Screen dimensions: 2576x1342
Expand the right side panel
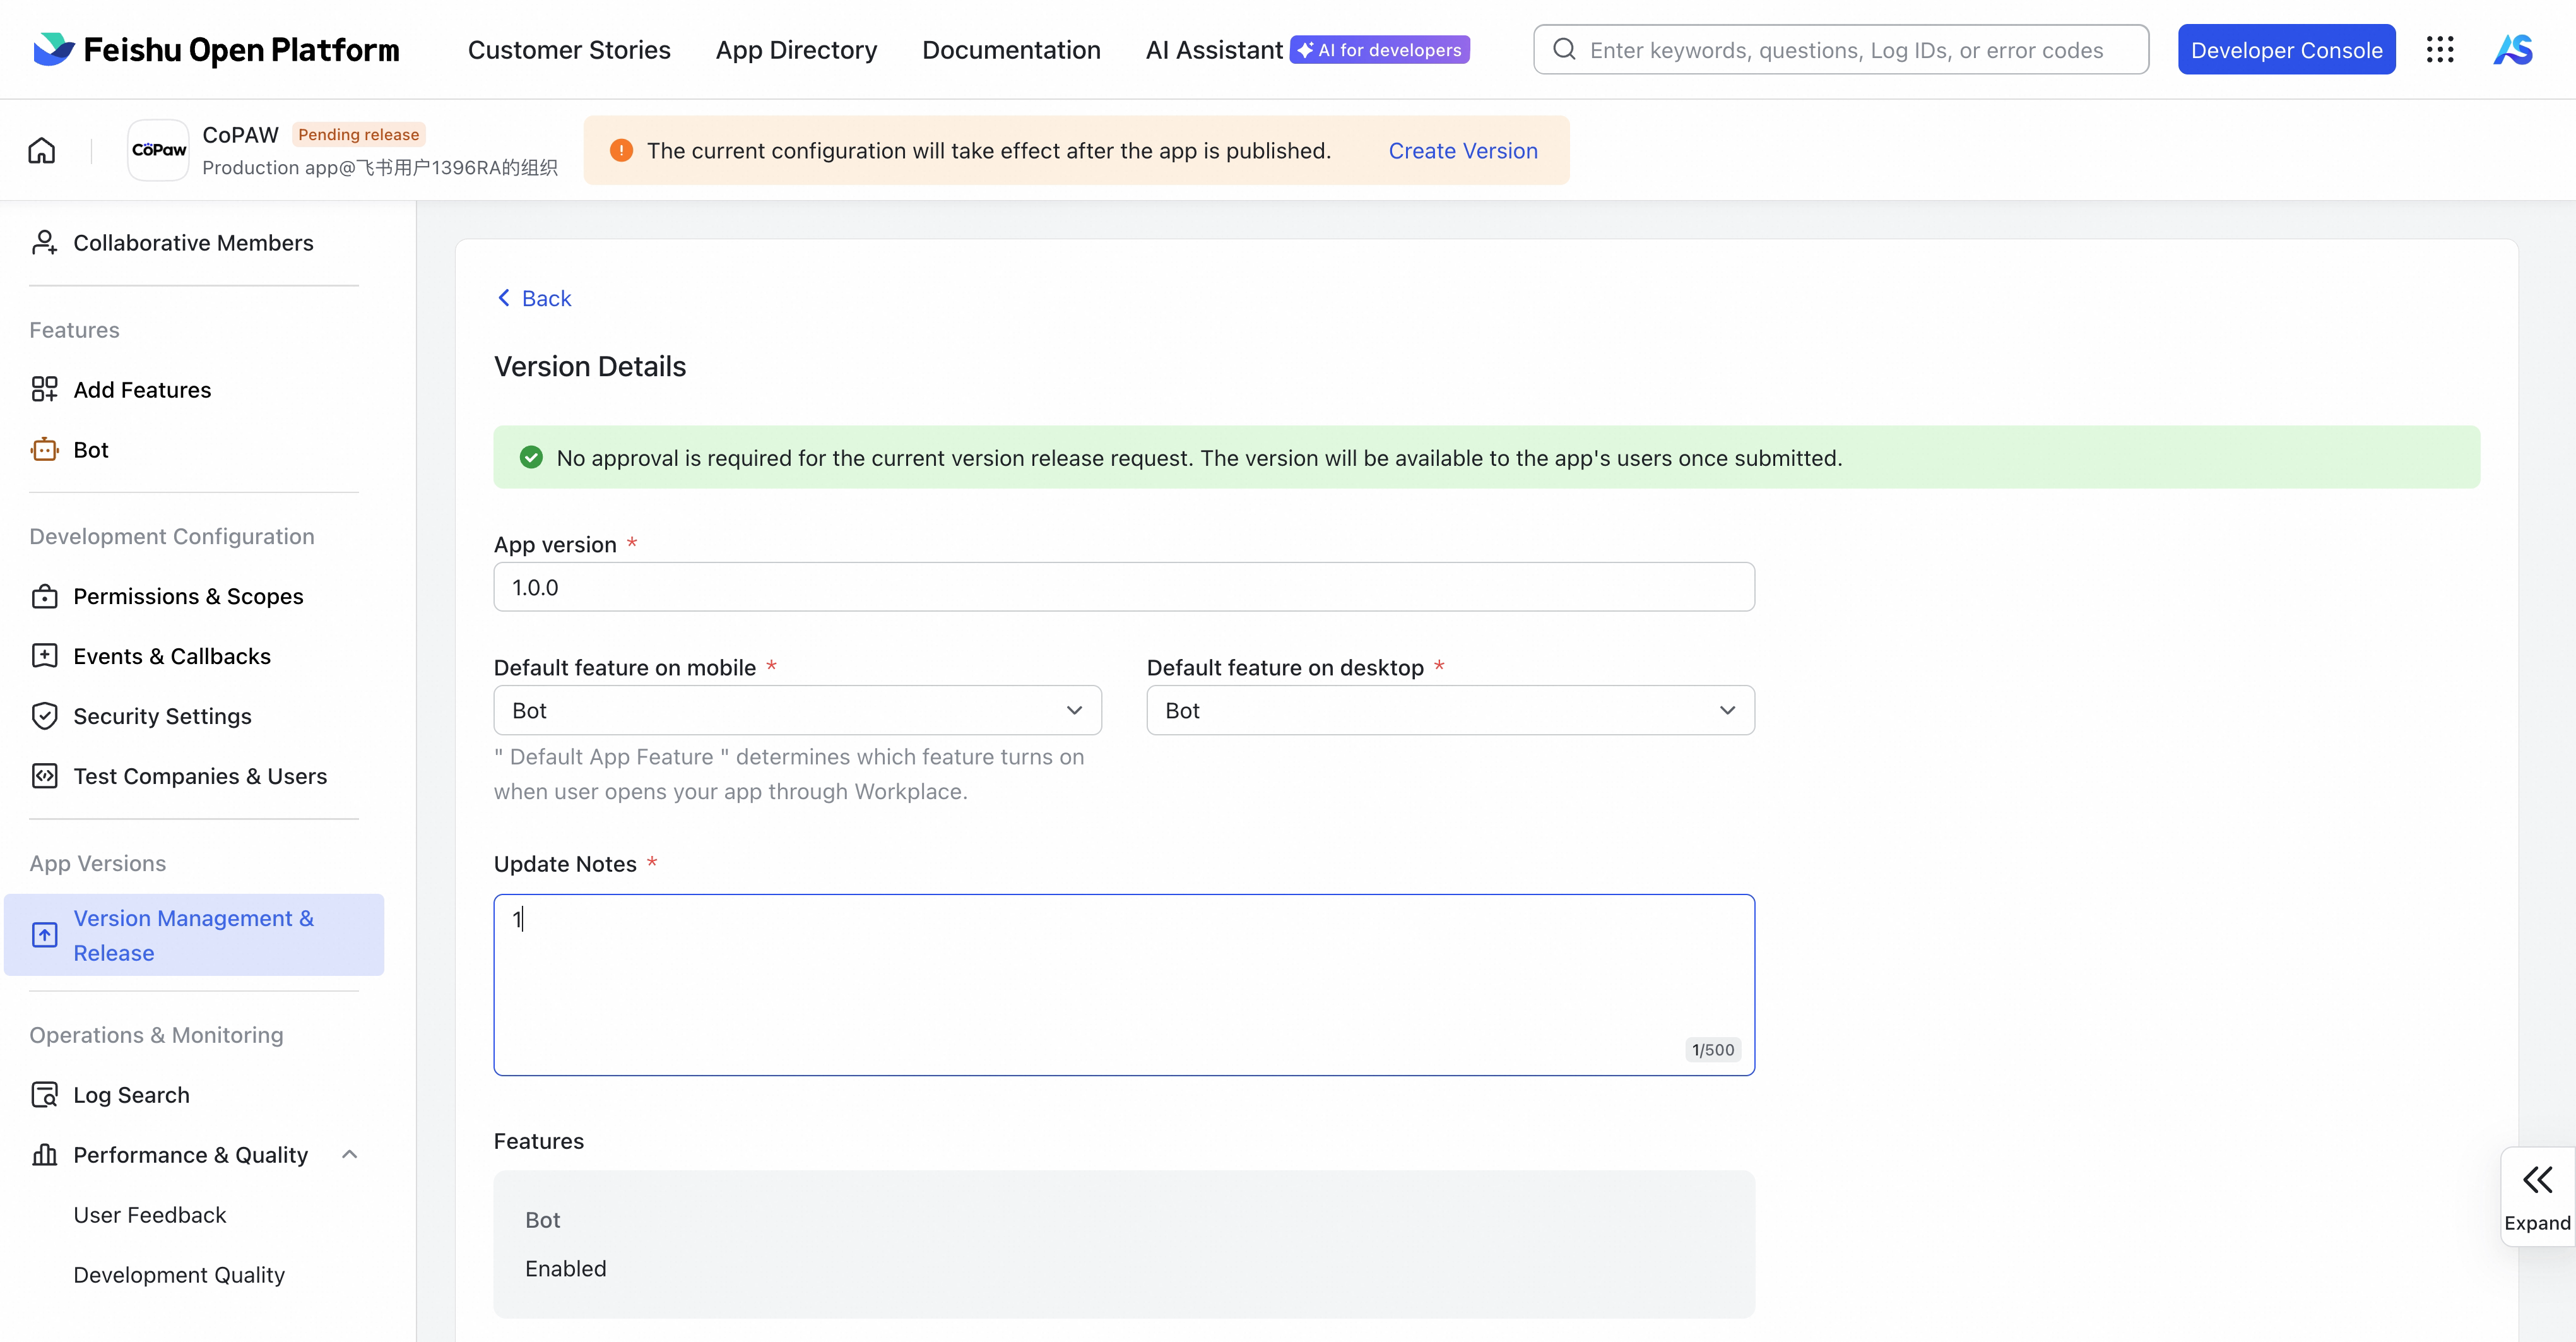[2537, 1196]
